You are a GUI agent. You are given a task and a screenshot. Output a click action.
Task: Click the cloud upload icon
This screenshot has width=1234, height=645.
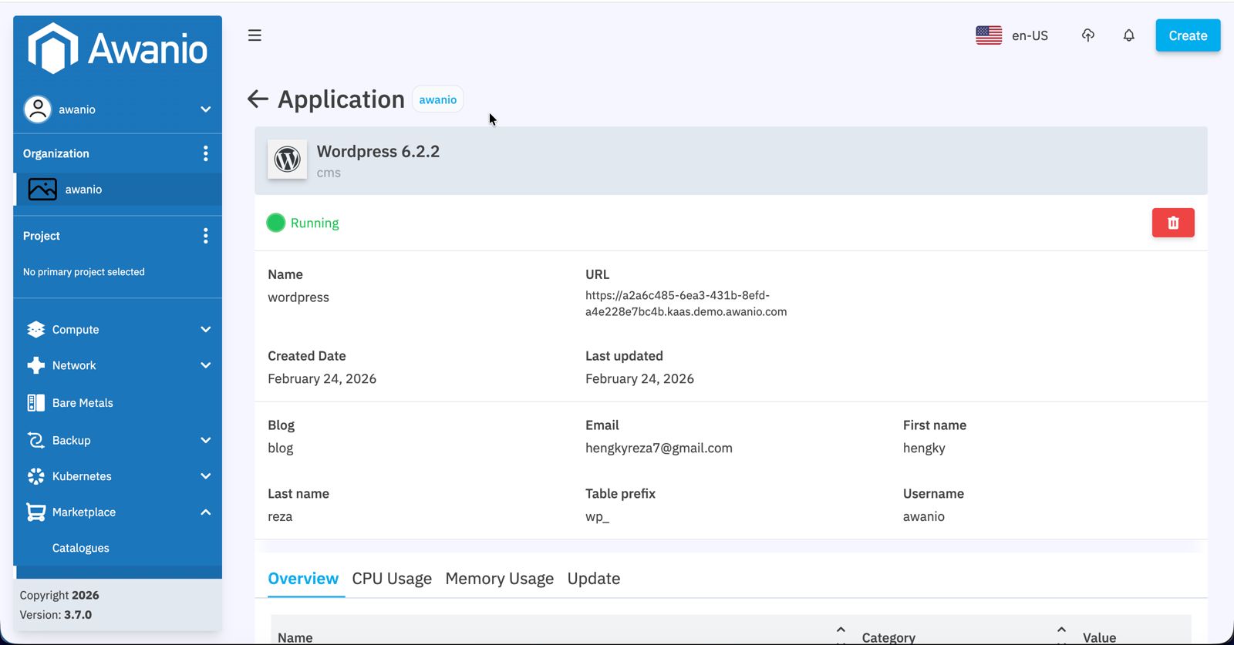click(1087, 35)
